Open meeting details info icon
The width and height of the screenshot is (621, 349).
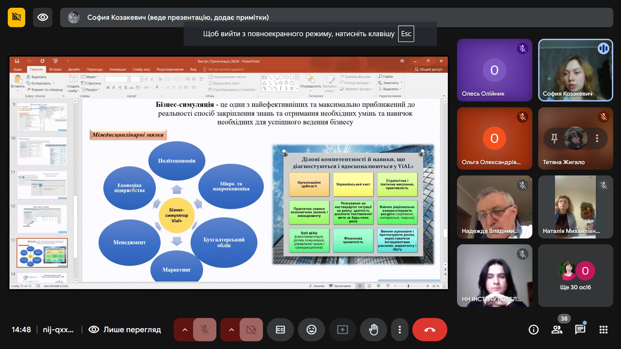(534, 330)
